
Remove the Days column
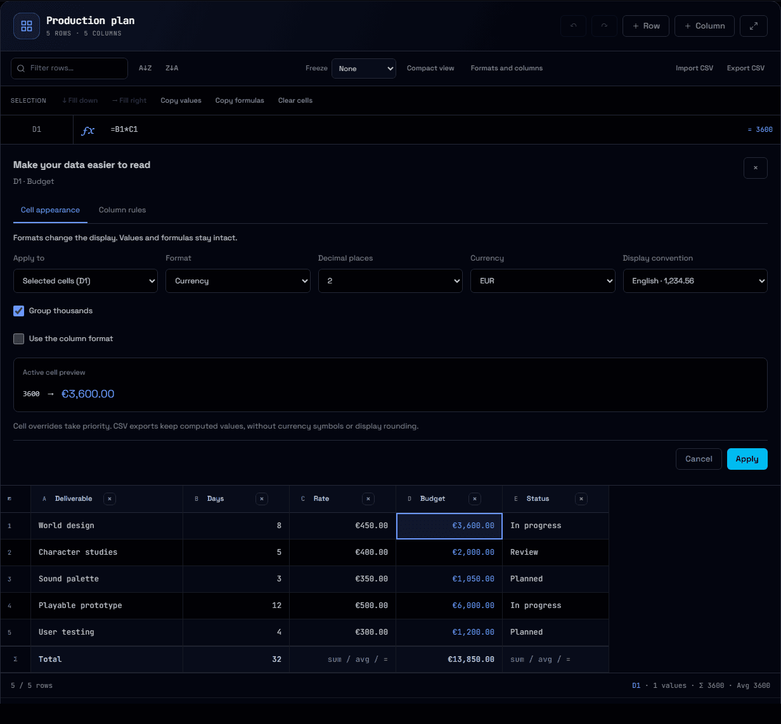coord(262,499)
